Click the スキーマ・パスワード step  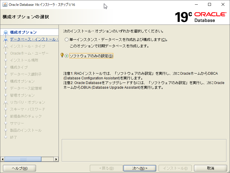click(28, 109)
